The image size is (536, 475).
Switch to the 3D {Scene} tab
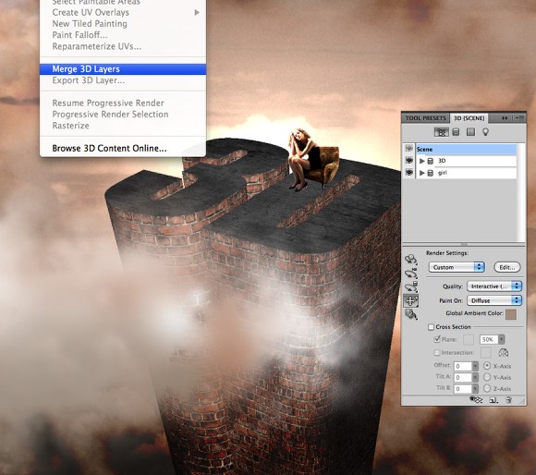[x=469, y=118]
